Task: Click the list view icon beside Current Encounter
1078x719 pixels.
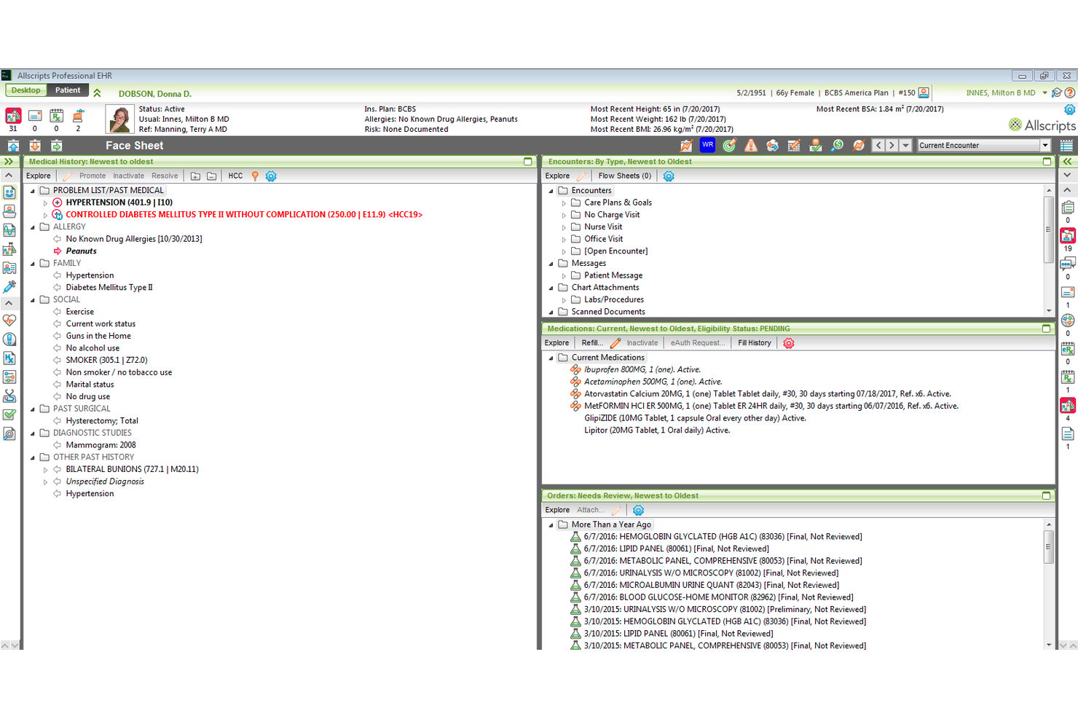Action: [1066, 145]
